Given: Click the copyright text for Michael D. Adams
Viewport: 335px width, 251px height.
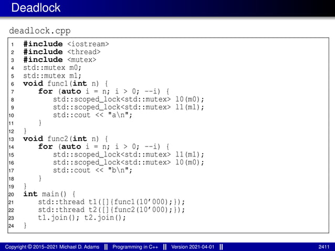Looking at the screenshot, I should [x=52, y=247].
